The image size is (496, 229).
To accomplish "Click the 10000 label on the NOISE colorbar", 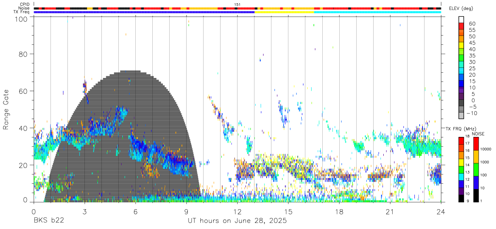I will [x=486, y=149].
